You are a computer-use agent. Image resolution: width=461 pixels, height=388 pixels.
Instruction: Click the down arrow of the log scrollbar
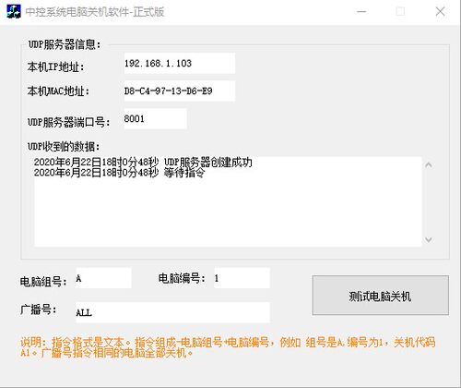(x=429, y=239)
